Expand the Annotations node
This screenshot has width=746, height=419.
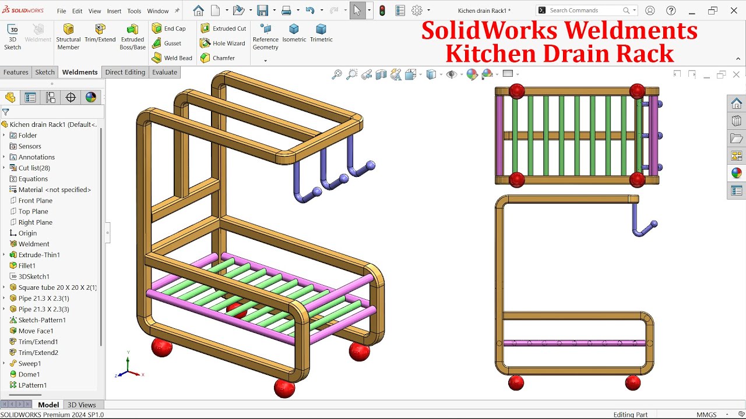pyautogui.click(x=4, y=157)
